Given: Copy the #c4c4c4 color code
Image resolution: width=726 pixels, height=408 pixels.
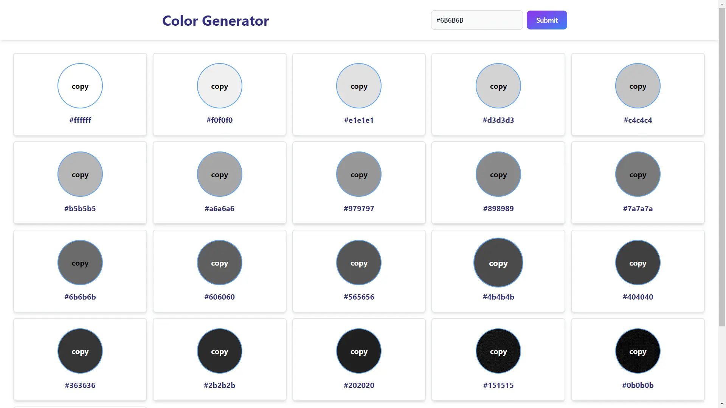Looking at the screenshot, I should (638, 86).
